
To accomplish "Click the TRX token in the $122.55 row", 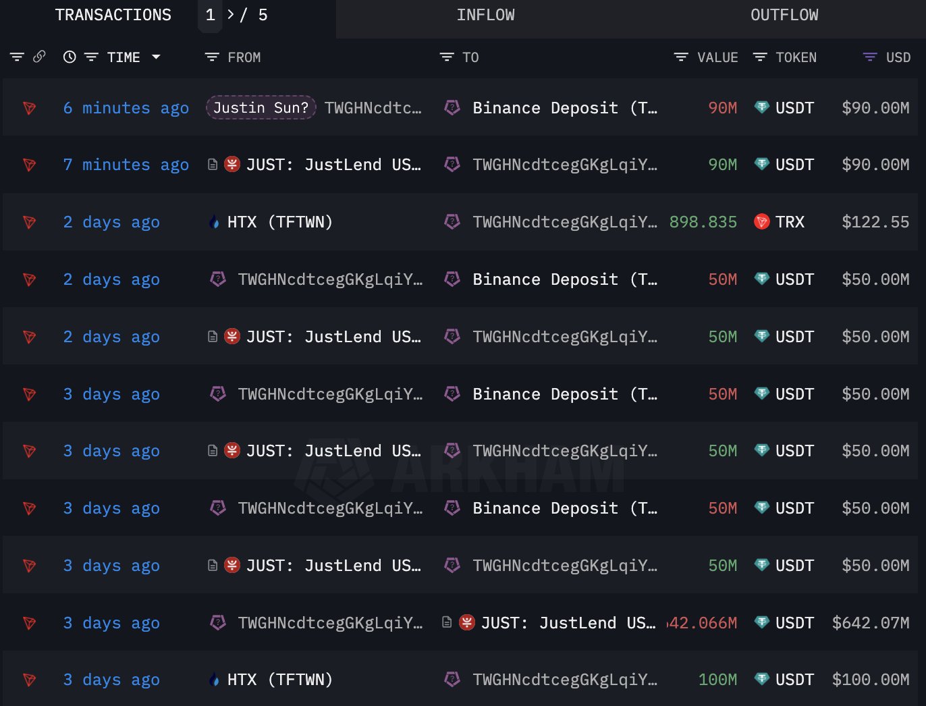I will pyautogui.click(x=790, y=222).
